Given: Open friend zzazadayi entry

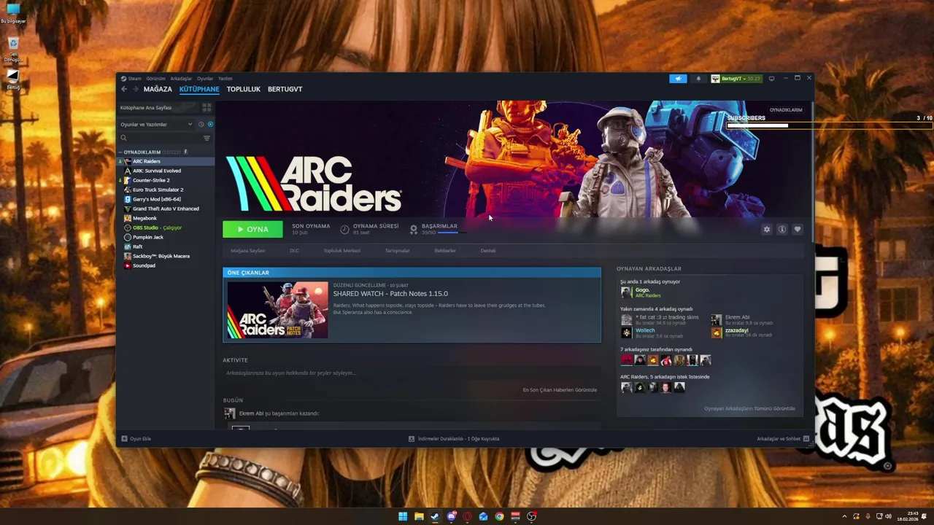Looking at the screenshot, I should [741, 332].
